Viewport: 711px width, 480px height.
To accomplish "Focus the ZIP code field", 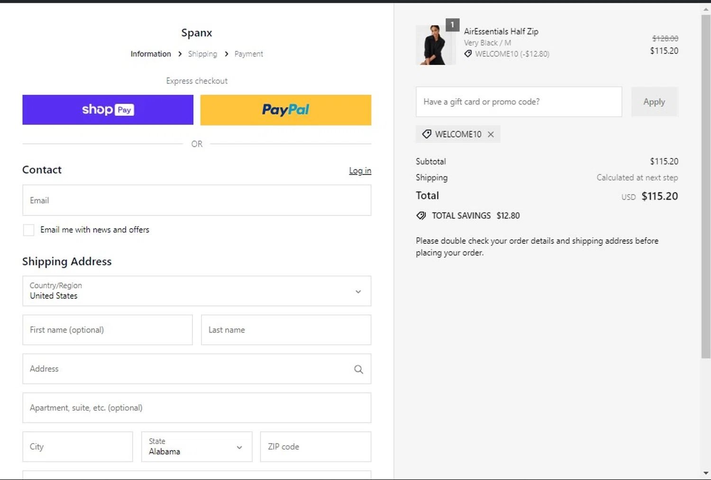I will click(315, 446).
